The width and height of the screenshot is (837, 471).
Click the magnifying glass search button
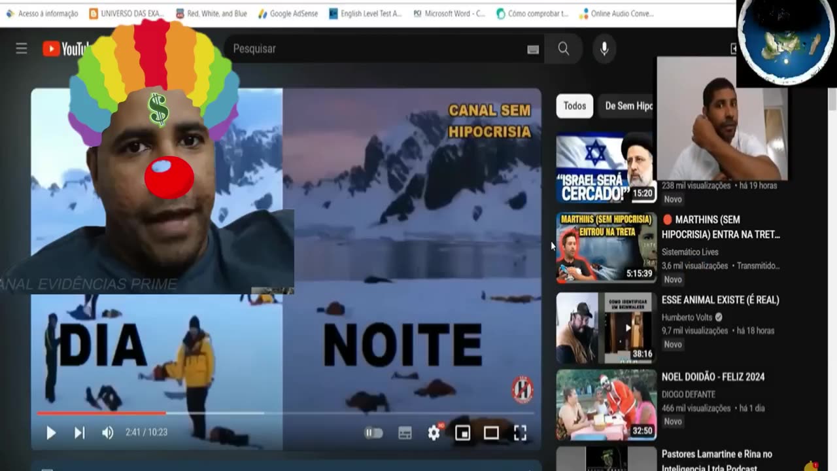point(564,48)
